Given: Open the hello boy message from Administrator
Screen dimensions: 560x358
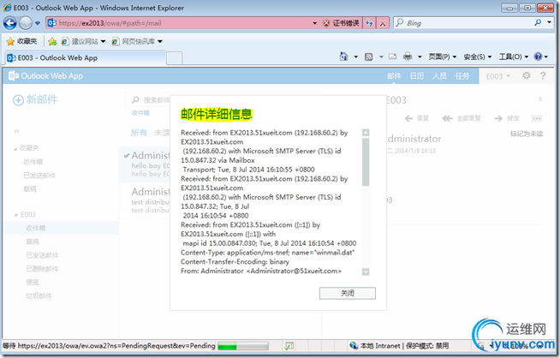Looking at the screenshot, I should click(146, 164).
